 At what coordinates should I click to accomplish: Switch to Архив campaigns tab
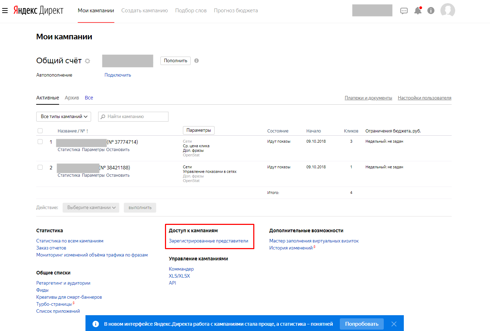click(x=72, y=98)
